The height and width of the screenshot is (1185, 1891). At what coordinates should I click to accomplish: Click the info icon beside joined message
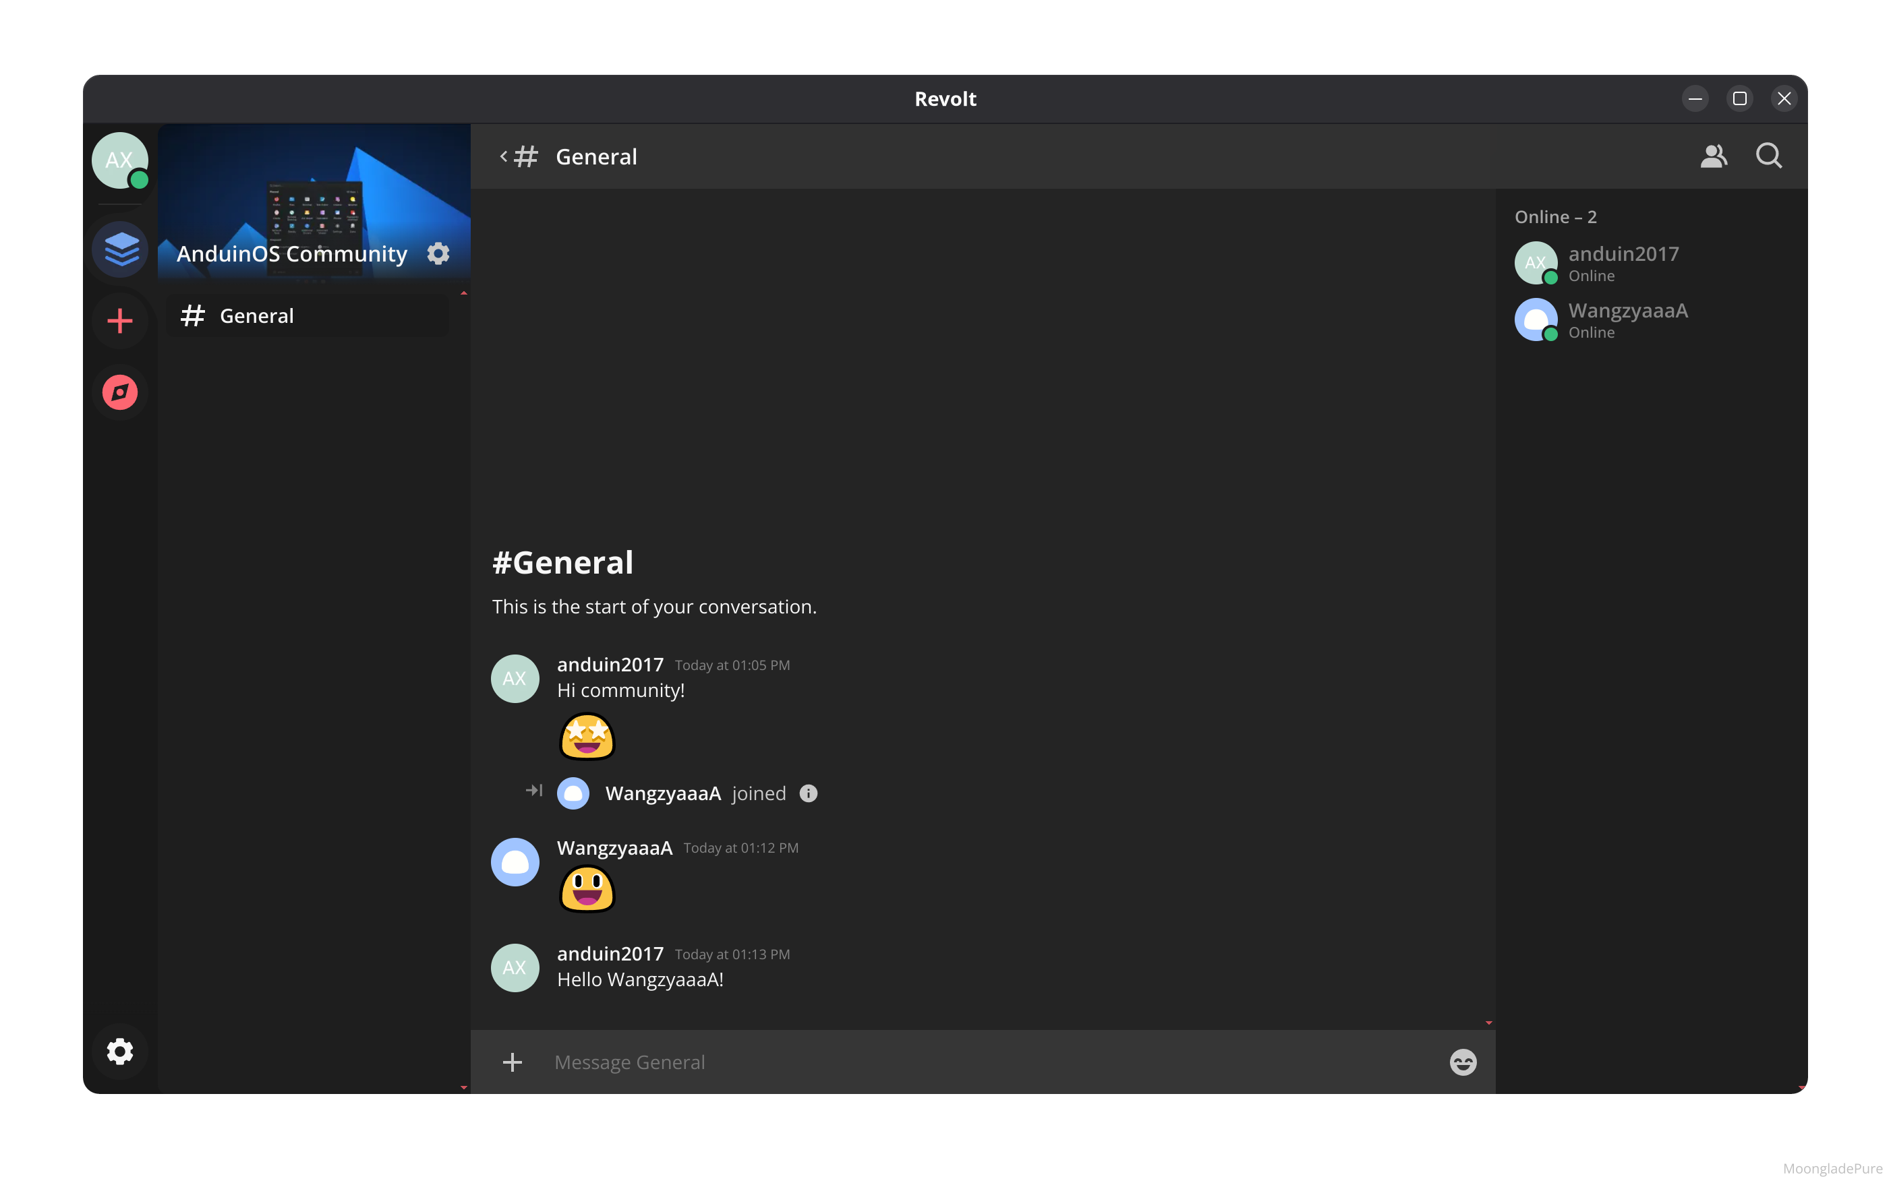point(809,793)
